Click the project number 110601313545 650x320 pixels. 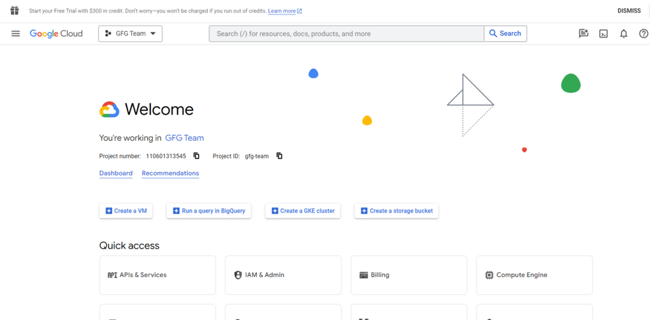tap(166, 156)
